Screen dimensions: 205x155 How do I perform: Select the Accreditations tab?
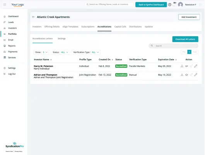[104, 27]
